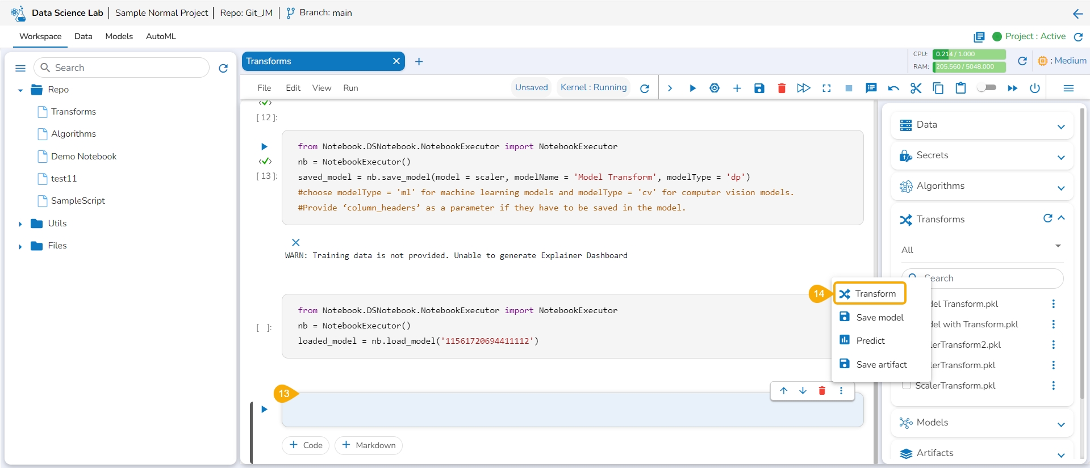Click the undo arrow in notebook toolbar
The height and width of the screenshot is (468, 1090).
pos(893,88)
